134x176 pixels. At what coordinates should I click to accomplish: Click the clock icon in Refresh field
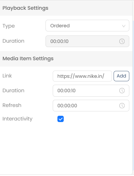point(122,106)
